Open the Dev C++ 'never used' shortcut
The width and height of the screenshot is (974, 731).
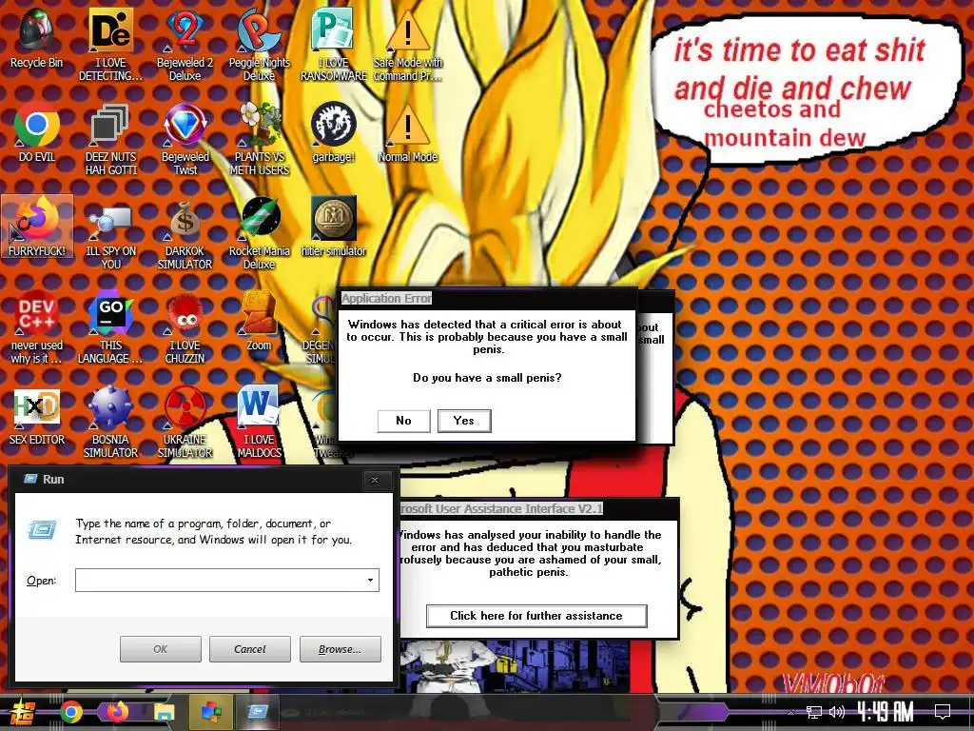coord(36,327)
